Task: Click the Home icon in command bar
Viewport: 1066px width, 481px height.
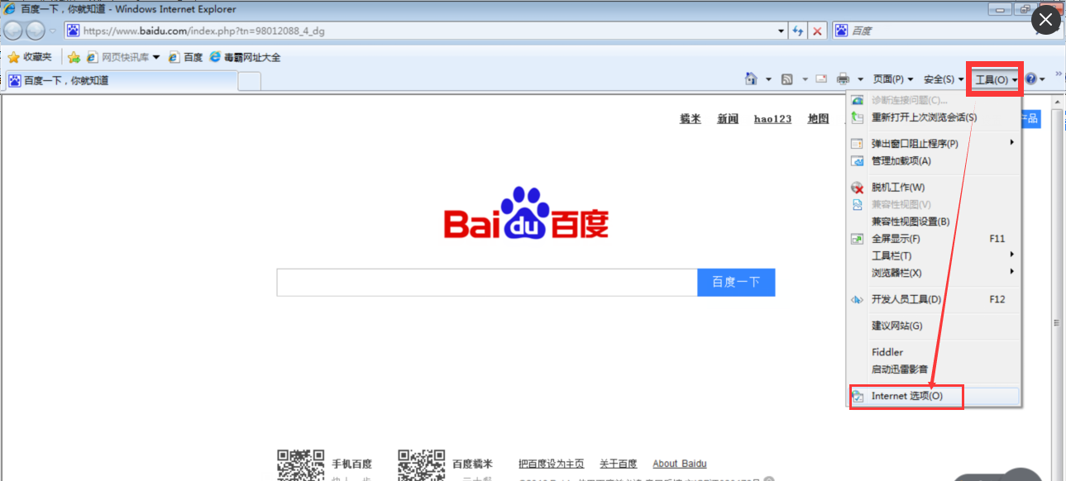Action: point(751,79)
